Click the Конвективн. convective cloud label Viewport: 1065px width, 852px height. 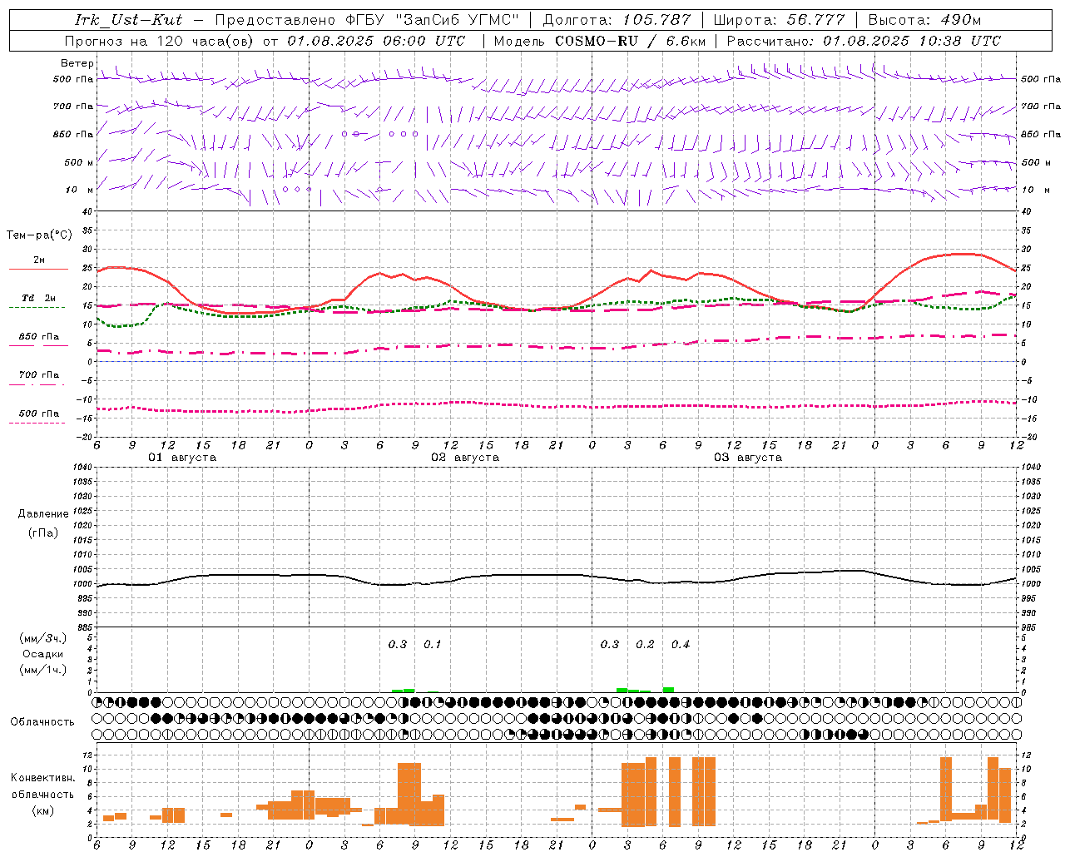pos(42,778)
